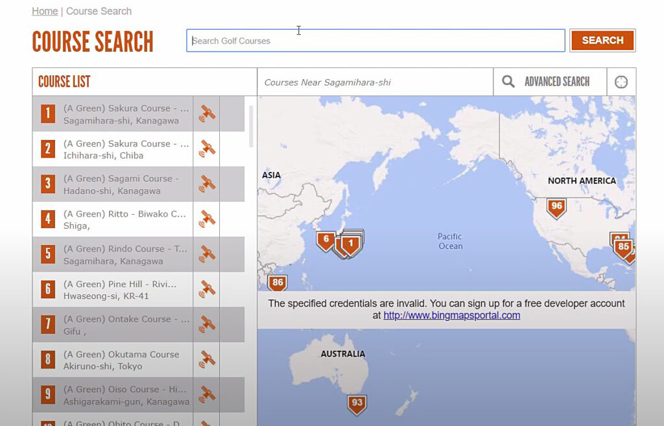Select map marker 1 near Japan
664x426 pixels.
pyautogui.click(x=351, y=245)
